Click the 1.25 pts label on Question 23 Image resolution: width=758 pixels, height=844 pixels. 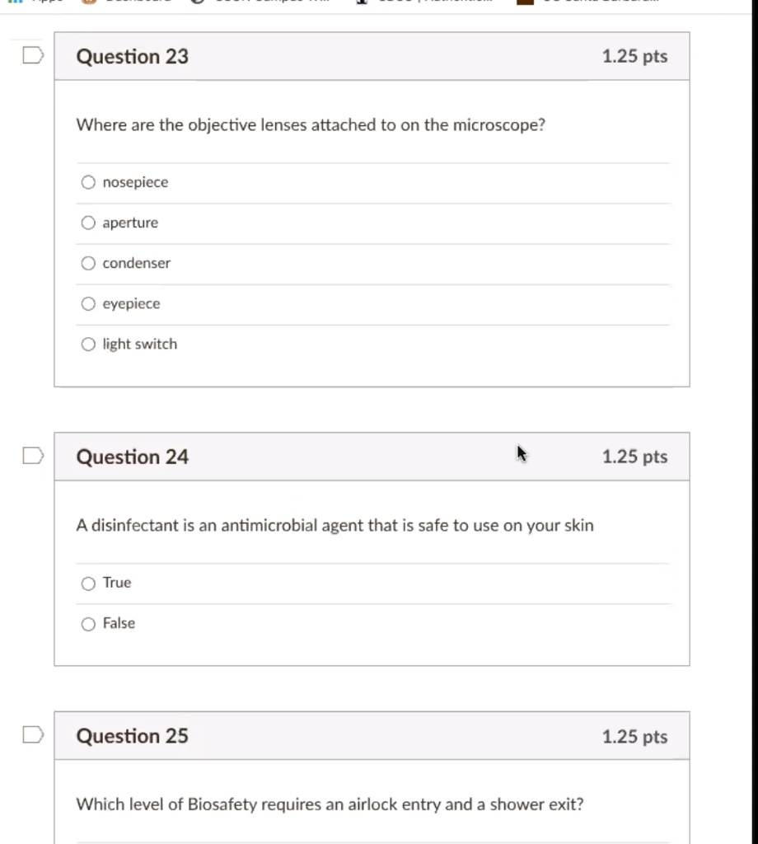634,57
